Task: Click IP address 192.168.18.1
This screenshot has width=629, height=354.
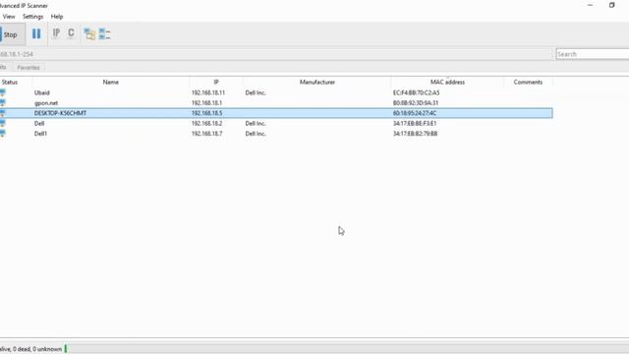Action: pos(206,102)
